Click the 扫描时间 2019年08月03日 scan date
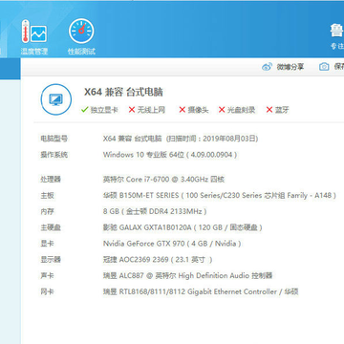344x344 pixels. 212,139
